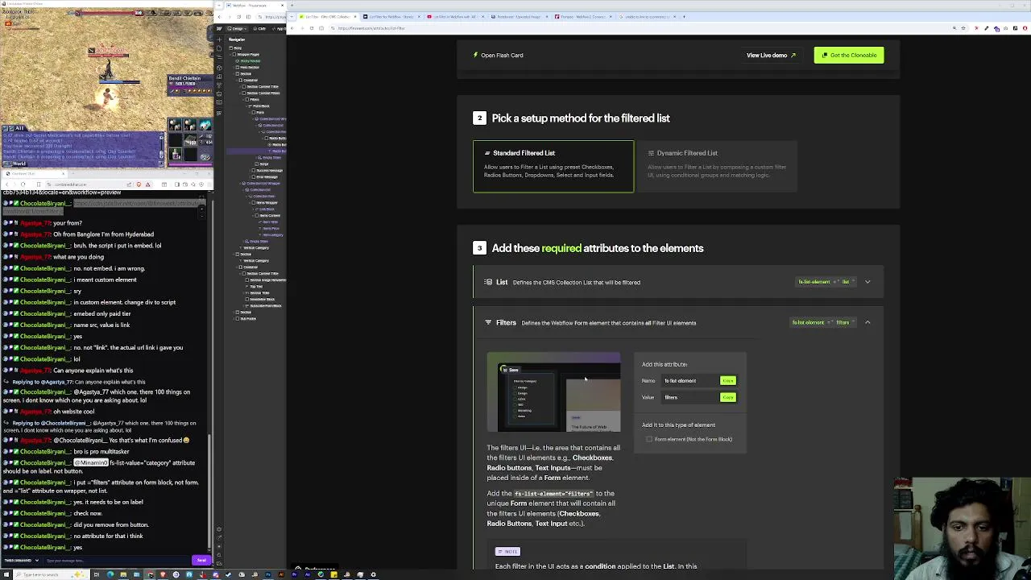Copy the Name attribute fs-list-element
1031x580 pixels.
[727, 380]
